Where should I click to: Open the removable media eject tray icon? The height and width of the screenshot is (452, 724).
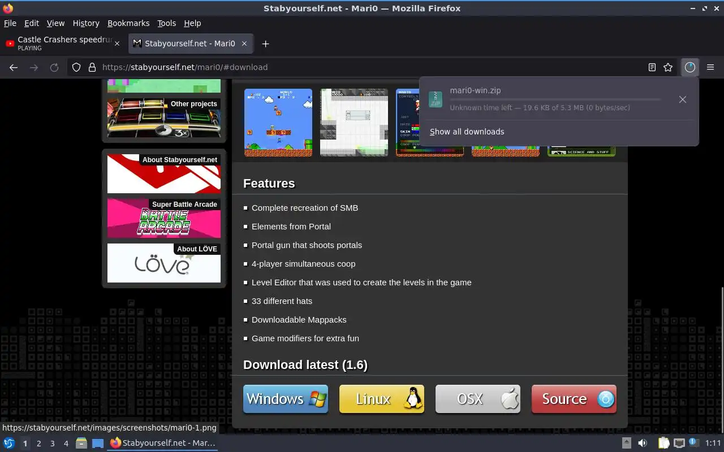(x=627, y=443)
